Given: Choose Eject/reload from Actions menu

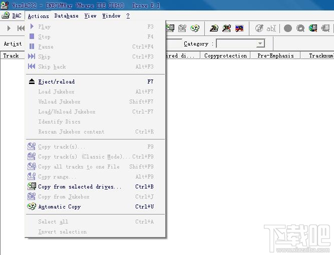Looking at the screenshot, I should click(95, 81).
